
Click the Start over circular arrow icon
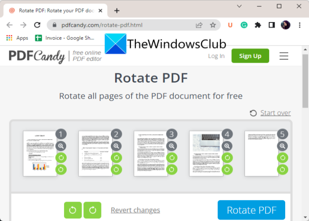tap(253, 113)
